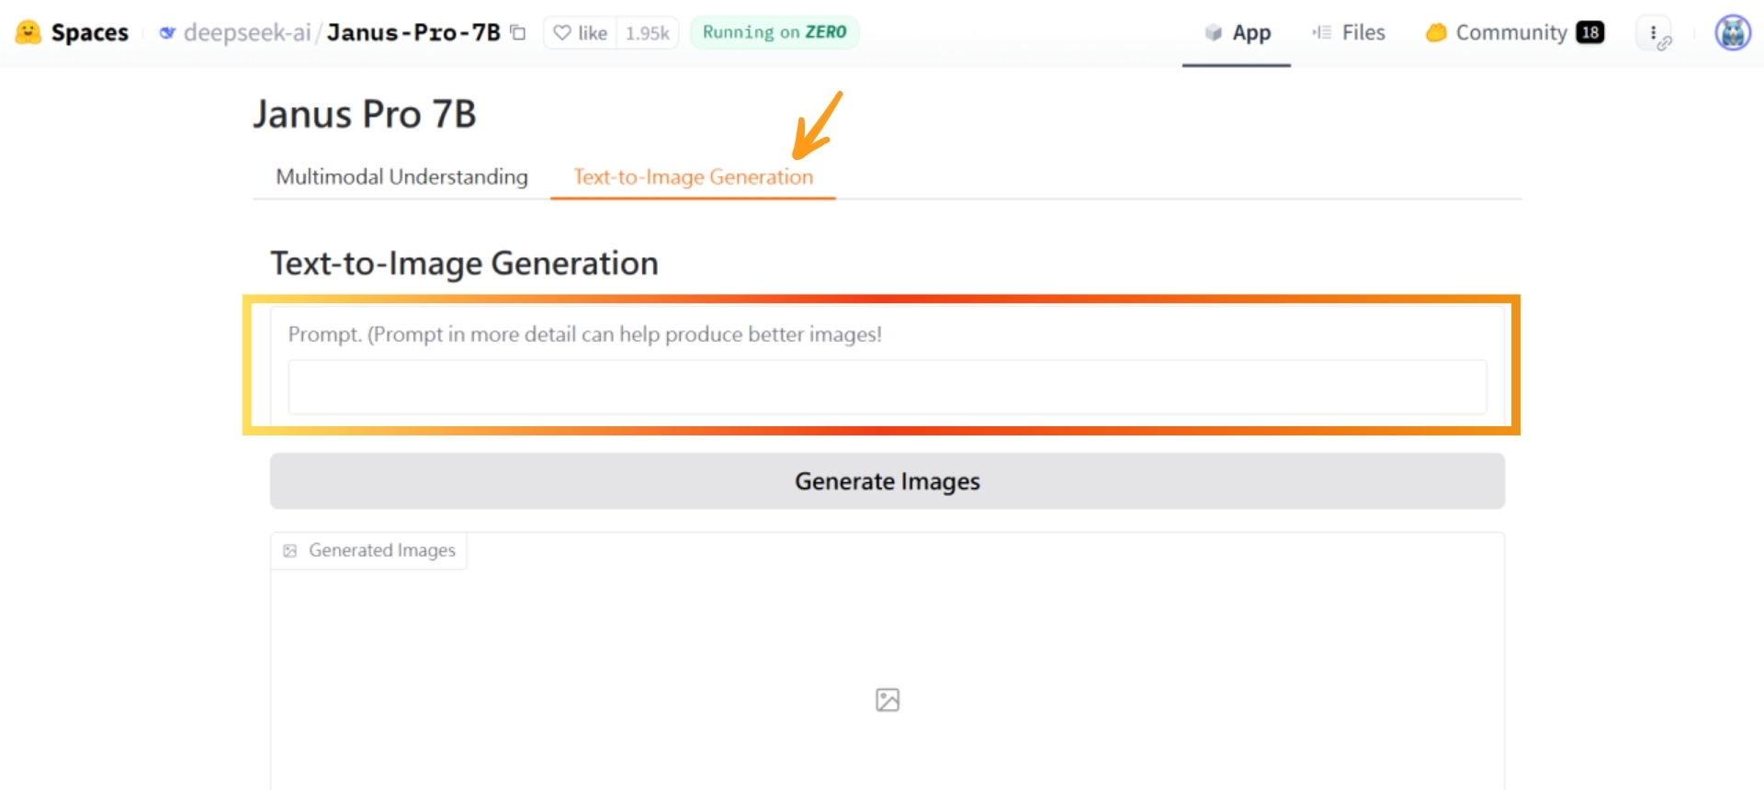
Task: Click the Janus-Pro-7B Space title link
Action: pos(413,31)
